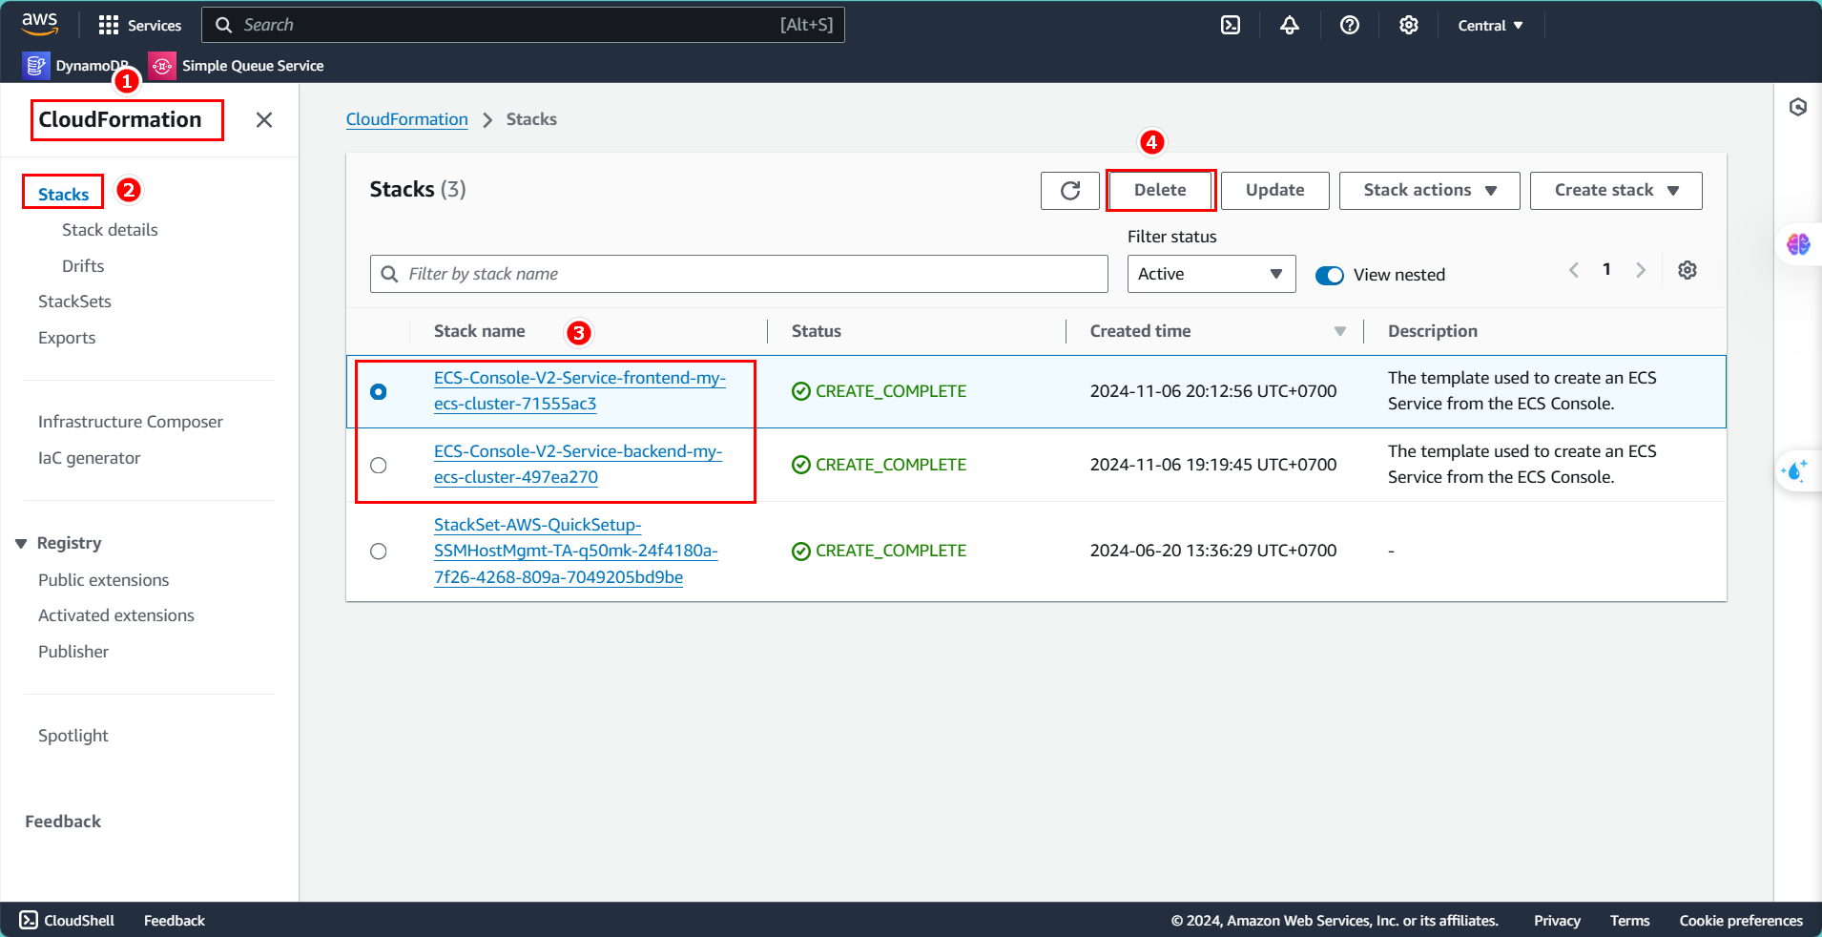Viewport: 1822px width, 937px height.
Task: Open the notifications bell
Action: 1290,25
